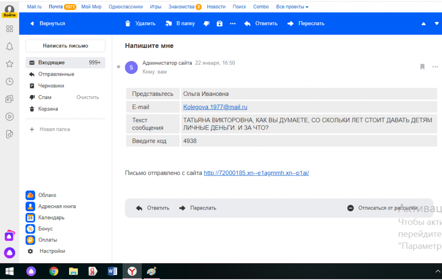
Task: Click the archive icon in the toolbar
Action: pos(220,23)
